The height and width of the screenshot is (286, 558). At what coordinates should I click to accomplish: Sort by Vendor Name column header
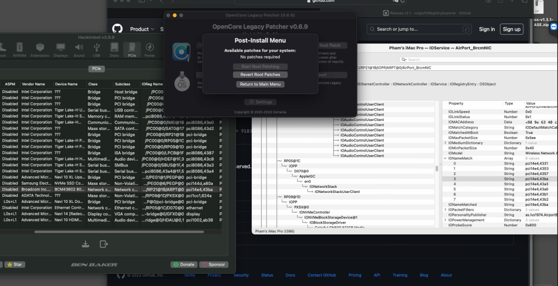pyautogui.click(x=33, y=84)
